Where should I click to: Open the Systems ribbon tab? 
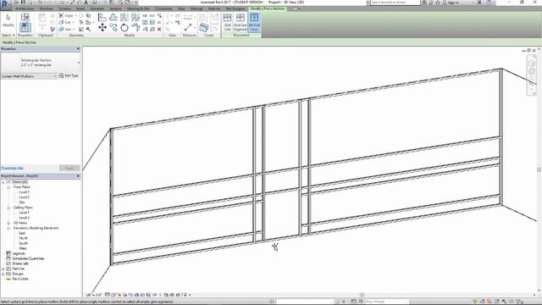click(64, 8)
